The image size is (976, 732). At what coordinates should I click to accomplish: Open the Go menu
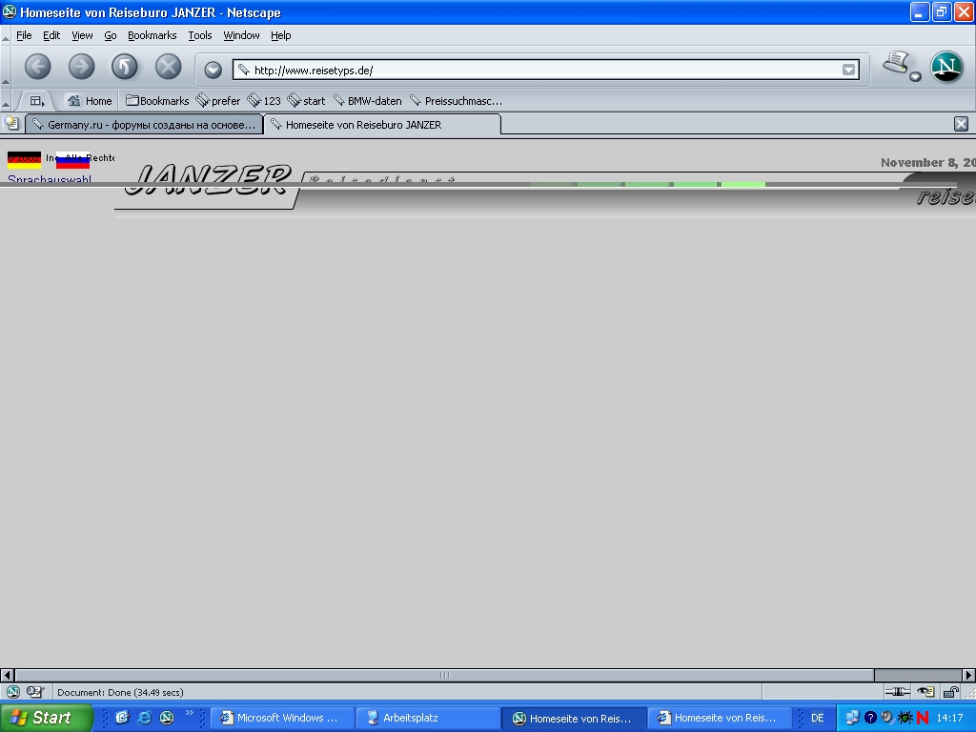tap(111, 35)
